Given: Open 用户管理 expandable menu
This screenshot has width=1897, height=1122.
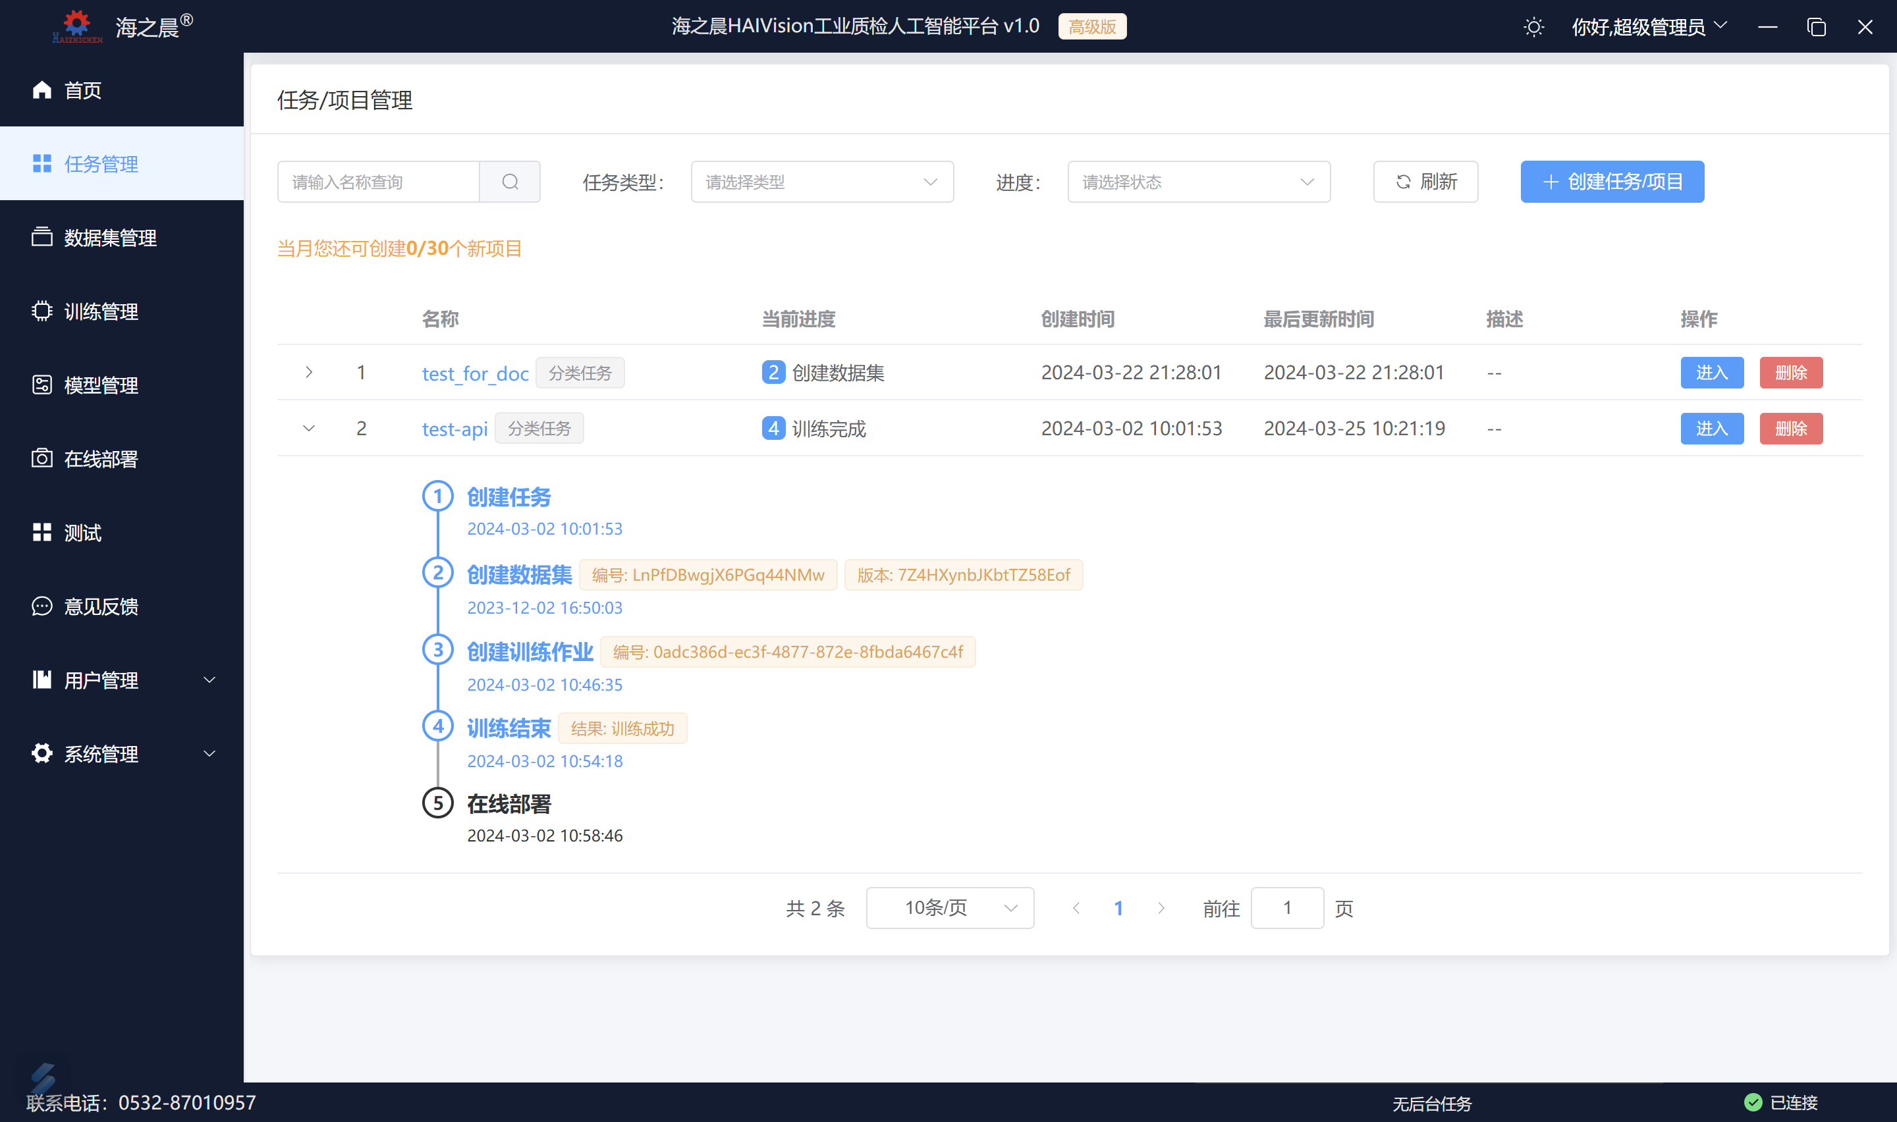Looking at the screenshot, I should (x=122, y=680).
